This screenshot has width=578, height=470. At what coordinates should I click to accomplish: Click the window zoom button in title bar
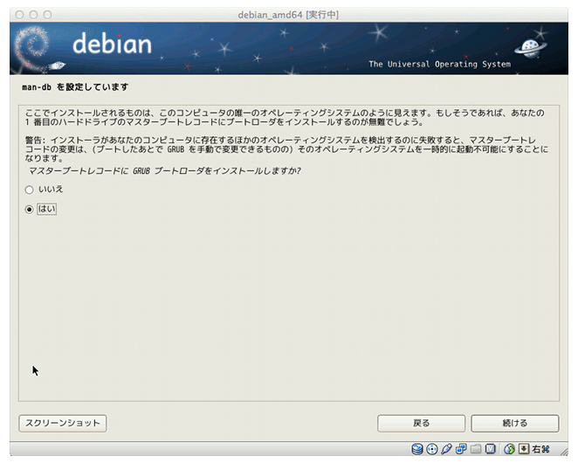point(47,15)
